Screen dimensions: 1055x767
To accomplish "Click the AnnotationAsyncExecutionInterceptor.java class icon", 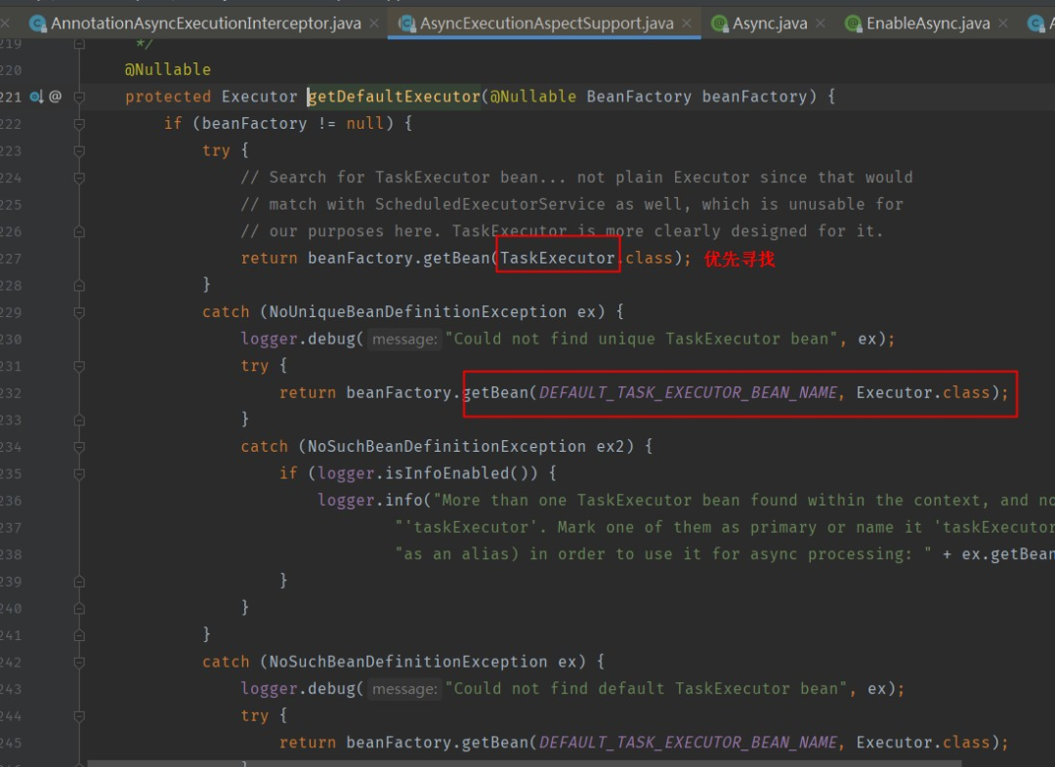I will point(37,22).
